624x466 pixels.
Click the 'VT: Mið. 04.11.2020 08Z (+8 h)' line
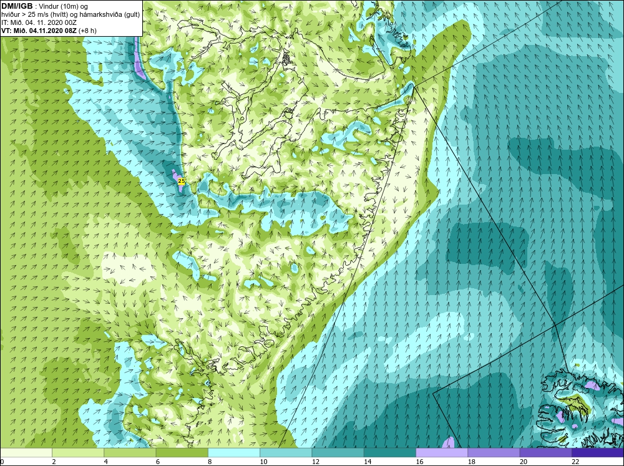coord(49,31)
